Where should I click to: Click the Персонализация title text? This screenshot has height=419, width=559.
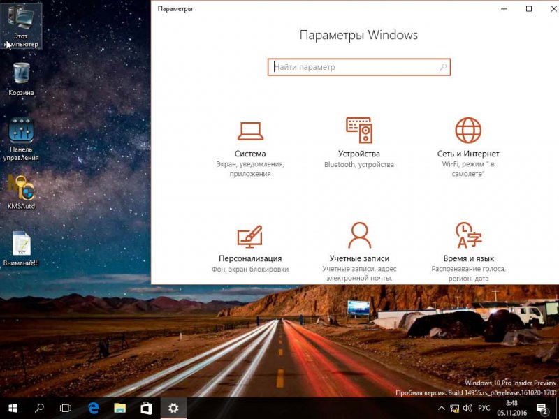(x=250, y=258)
